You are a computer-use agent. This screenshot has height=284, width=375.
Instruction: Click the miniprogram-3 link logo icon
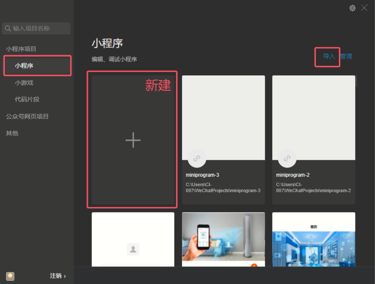(197, 158)
